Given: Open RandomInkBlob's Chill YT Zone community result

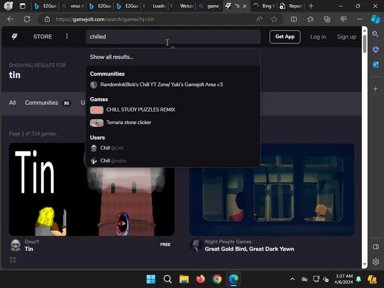Looking at the screenshot, I should (173, 84).
